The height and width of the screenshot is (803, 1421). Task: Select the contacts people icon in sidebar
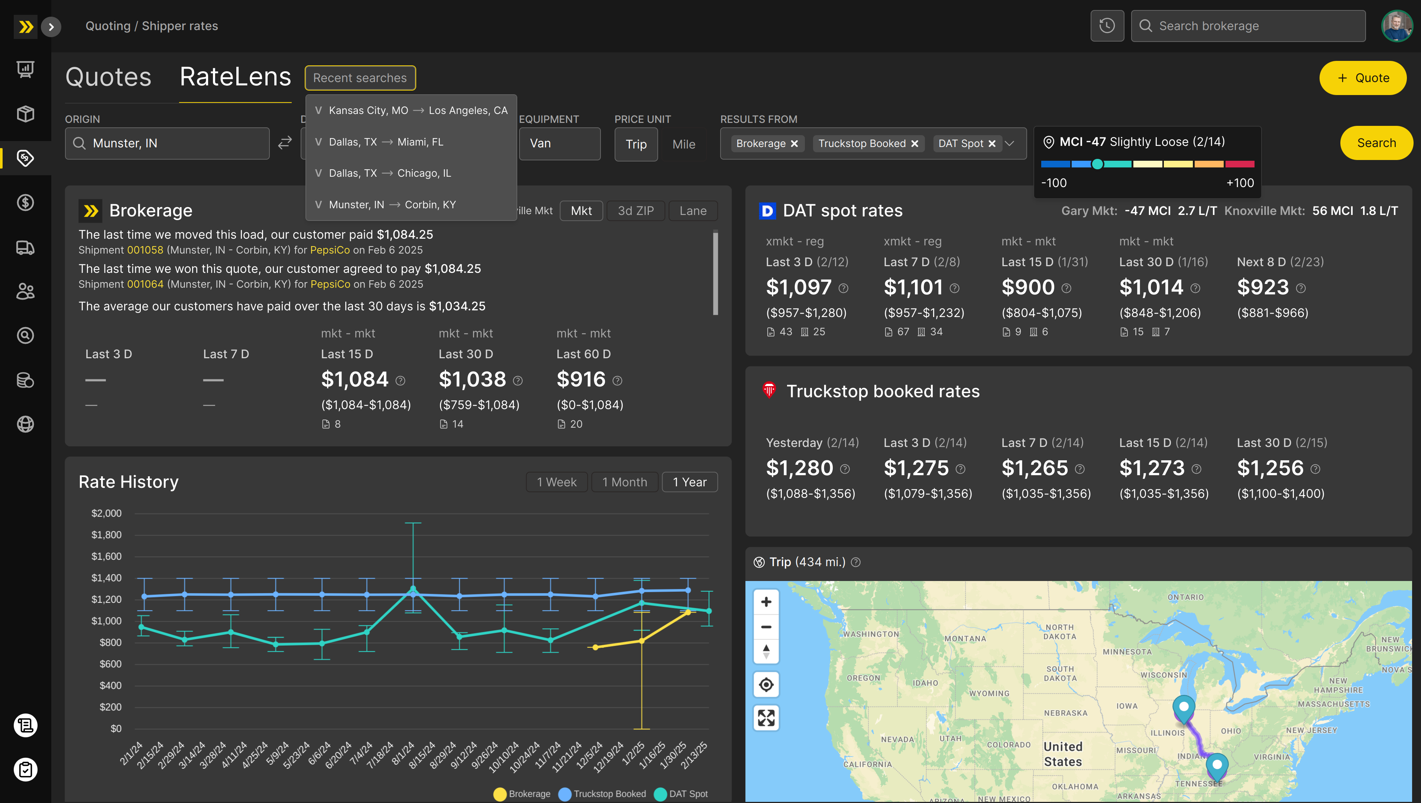pyautogui.click(x=25, y=291)
